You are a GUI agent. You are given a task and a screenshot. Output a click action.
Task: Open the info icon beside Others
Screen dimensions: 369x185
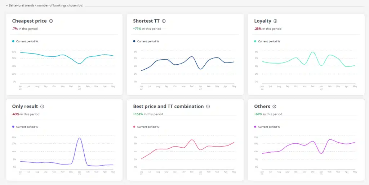pyautogui.click(x=274, y=107)
